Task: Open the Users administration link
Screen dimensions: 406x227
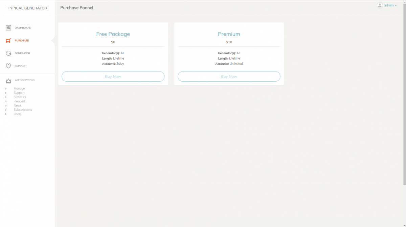Action: [x=18, y=114]
